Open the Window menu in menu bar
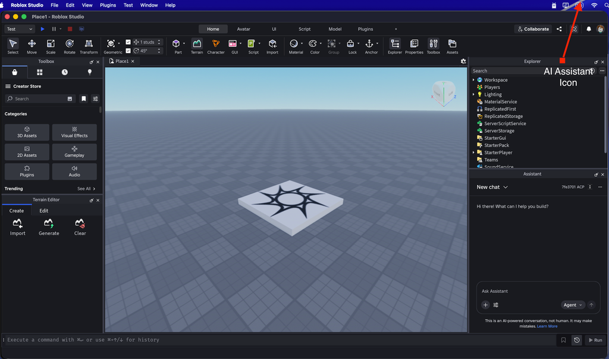Screen dimensions: 609x359 pos(149,5)
